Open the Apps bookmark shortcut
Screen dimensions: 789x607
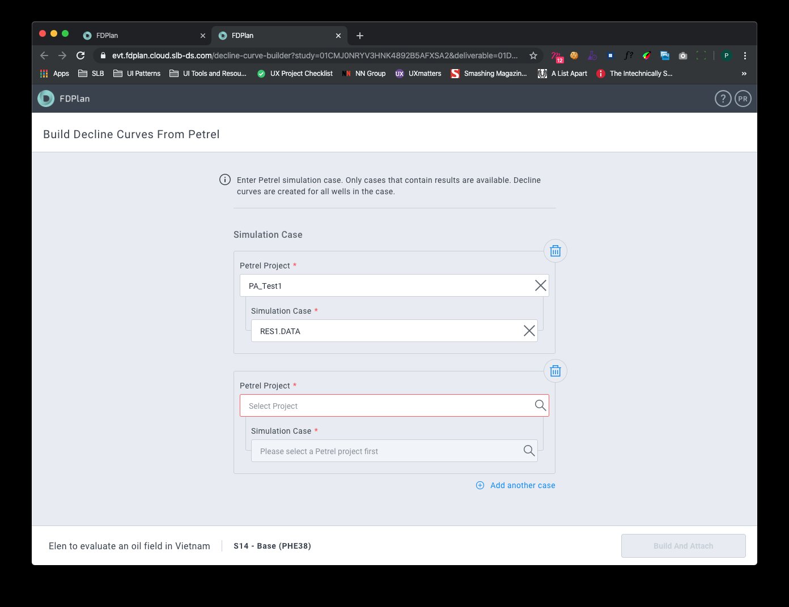pyautogui.click(x=54, y=74)
